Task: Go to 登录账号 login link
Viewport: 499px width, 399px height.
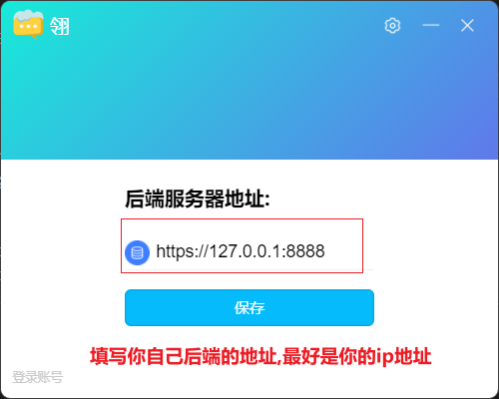Action: pos(37,377)
